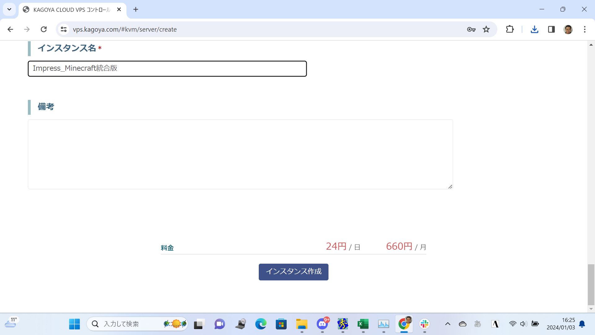This screenshot has width=595, height=335.
Task: Open a new browser tab
Action: tap(136, 9)
